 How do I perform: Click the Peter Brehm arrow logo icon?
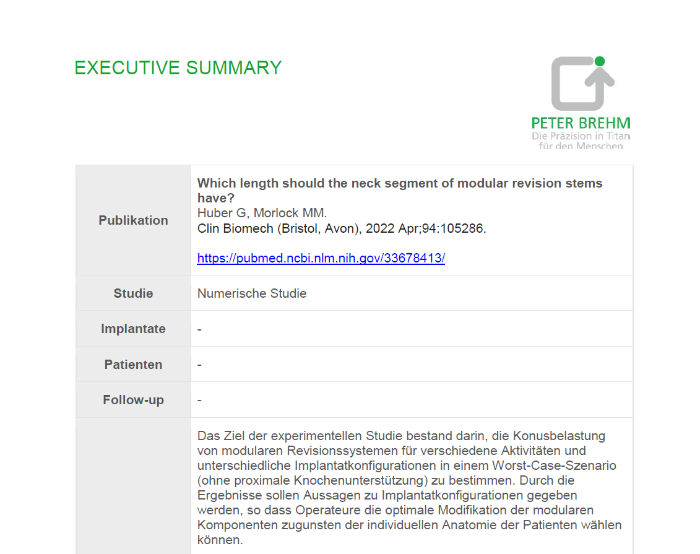coord(582,84)
